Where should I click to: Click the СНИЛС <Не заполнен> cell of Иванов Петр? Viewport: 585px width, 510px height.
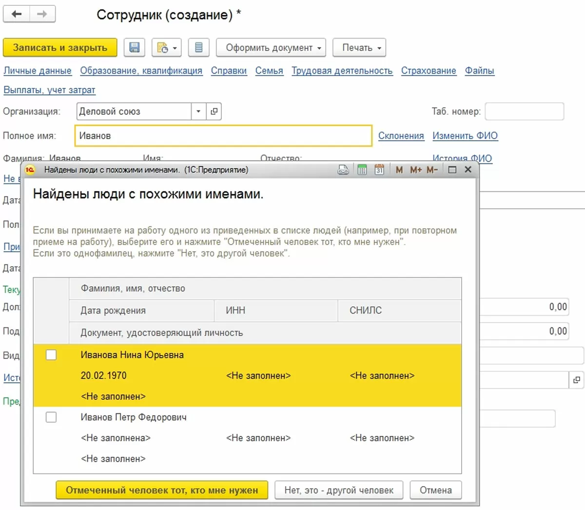tap(382, 438)
